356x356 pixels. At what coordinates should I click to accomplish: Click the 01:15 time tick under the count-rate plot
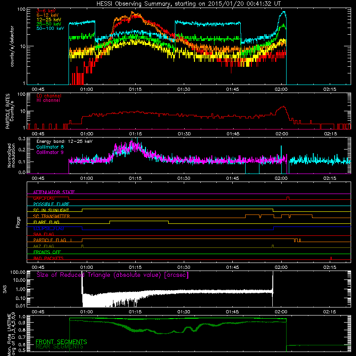coord(135,89)
